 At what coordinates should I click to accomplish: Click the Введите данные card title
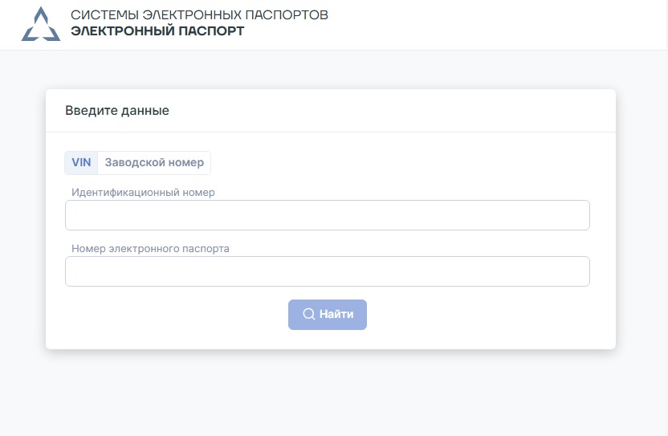tap(117, 111)
